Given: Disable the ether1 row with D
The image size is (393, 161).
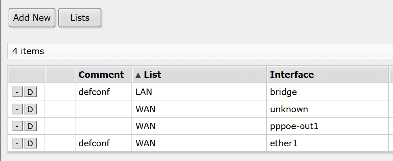Looking at the screenshot, I should click(30, 144).
